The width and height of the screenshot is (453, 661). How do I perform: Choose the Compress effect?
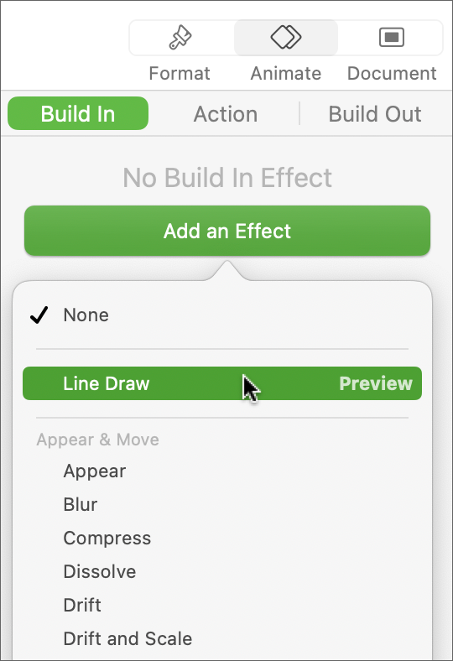(x=107, y=539)
